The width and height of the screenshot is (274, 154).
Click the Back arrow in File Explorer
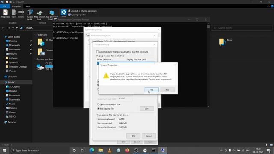tap(3, 28)
